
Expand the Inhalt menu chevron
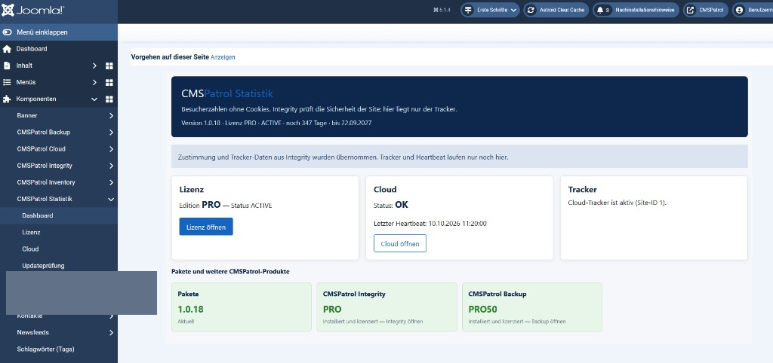click(x=94, y=66)
